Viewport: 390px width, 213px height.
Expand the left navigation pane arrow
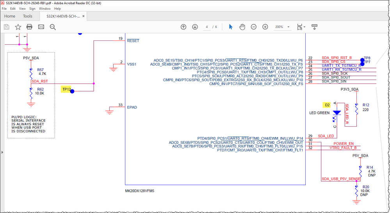point(2,152)
